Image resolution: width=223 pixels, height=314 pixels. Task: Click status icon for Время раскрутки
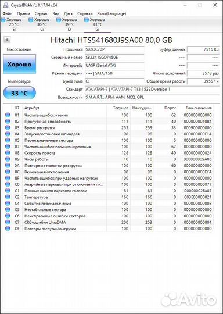pyautogui.click(x=8, y=127)
